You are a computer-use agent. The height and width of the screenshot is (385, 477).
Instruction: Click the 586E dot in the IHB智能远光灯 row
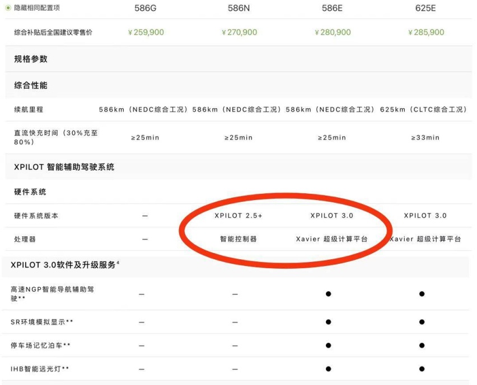click(x=328, y=369)
